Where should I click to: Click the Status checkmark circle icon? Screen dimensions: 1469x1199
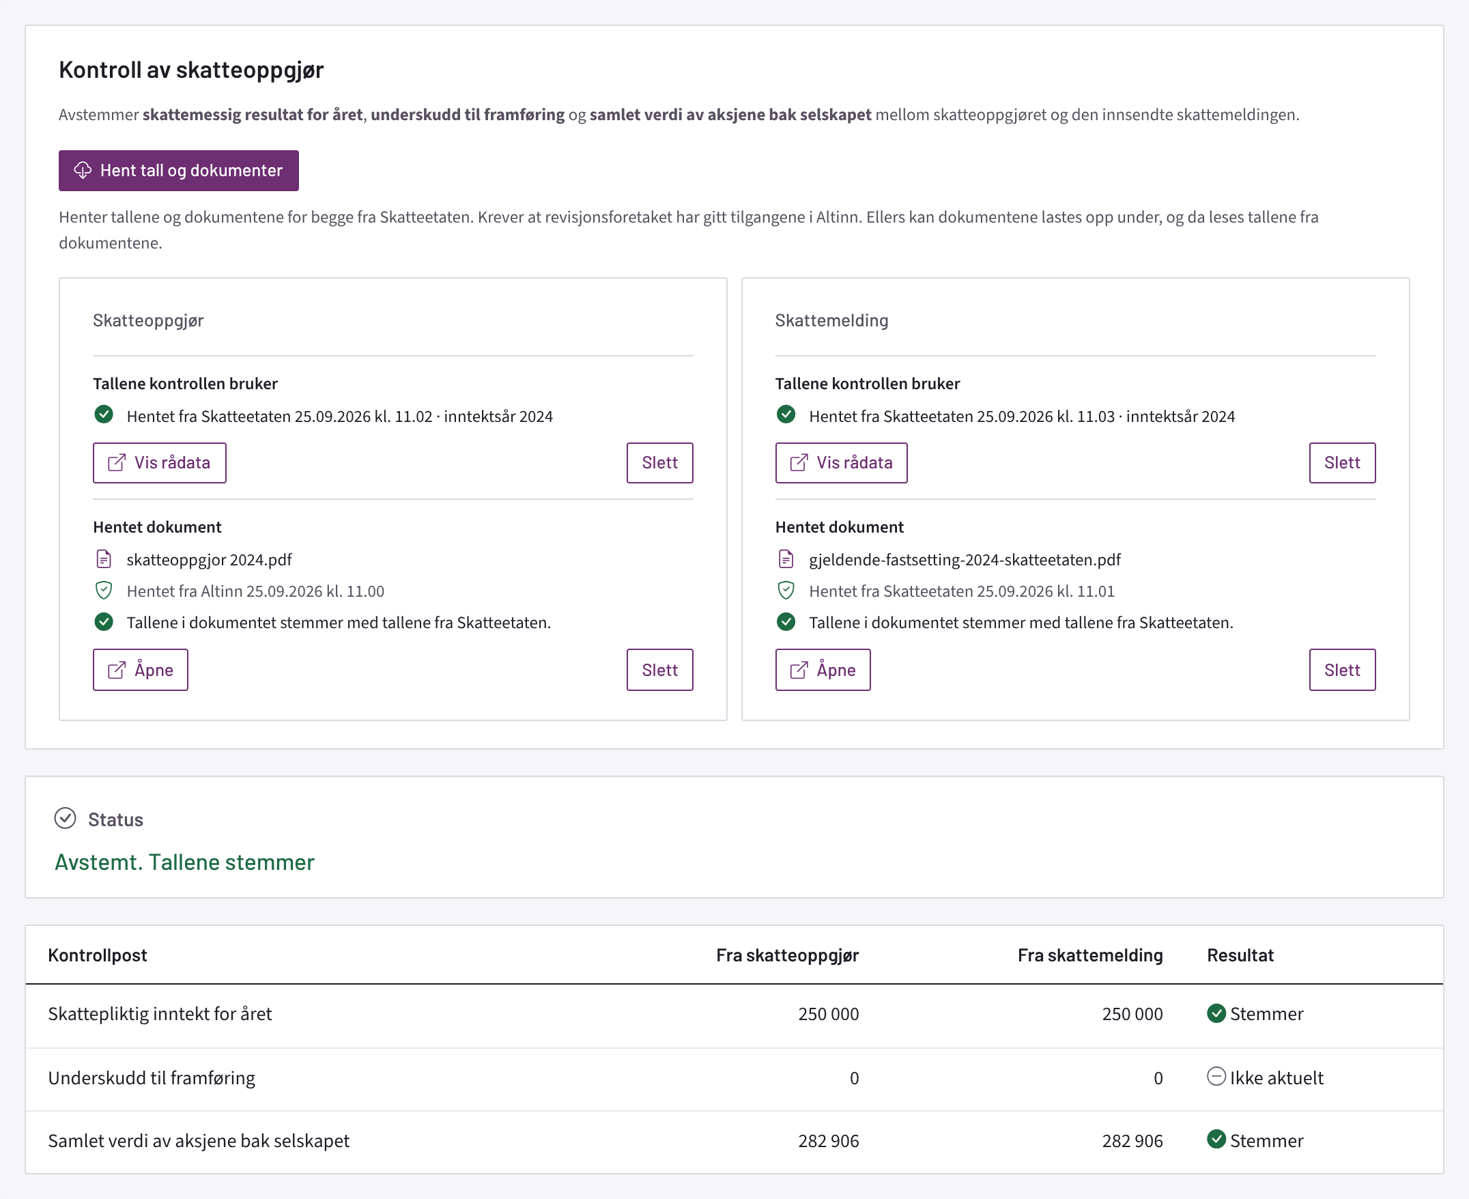pyautogui.click(x=65, y=819)
